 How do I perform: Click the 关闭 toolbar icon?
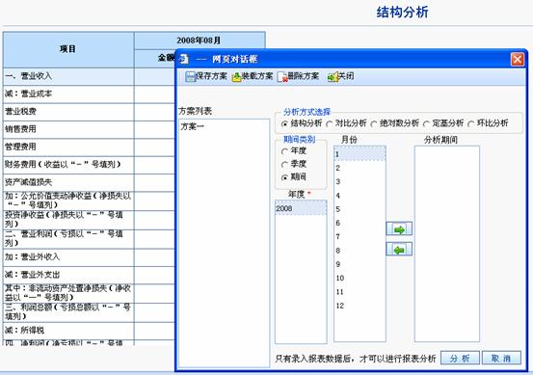tap(333, 77)
